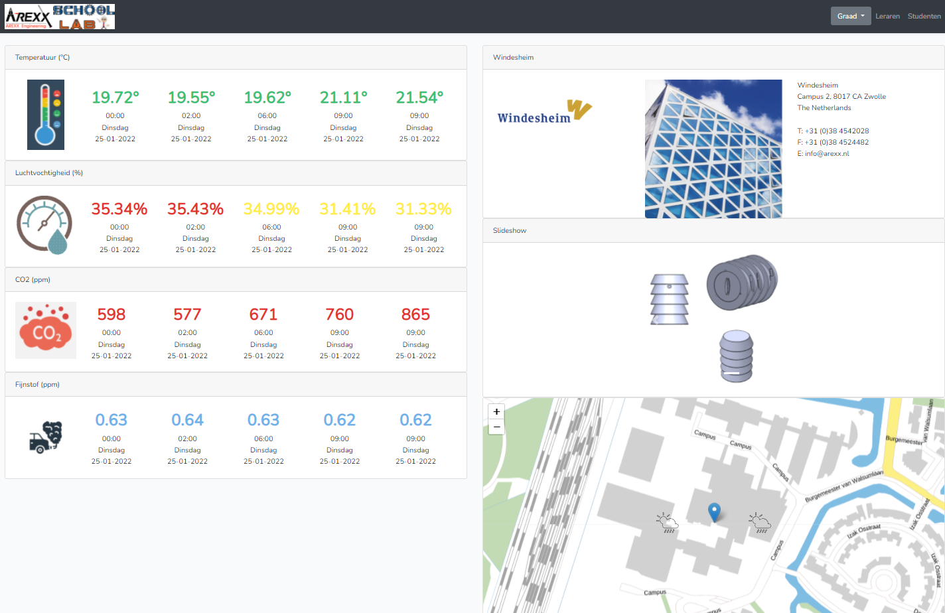Click the 35.34% humidity reading
945x613 pixels.
point(119,209)
